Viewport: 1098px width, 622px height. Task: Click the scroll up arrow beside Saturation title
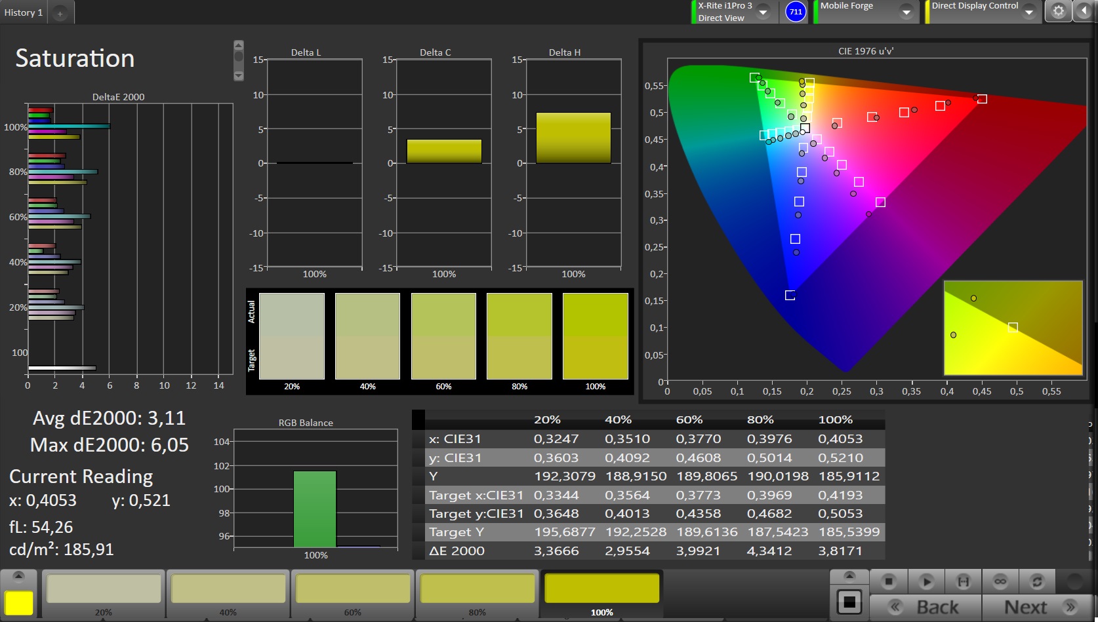pos(239,45)
